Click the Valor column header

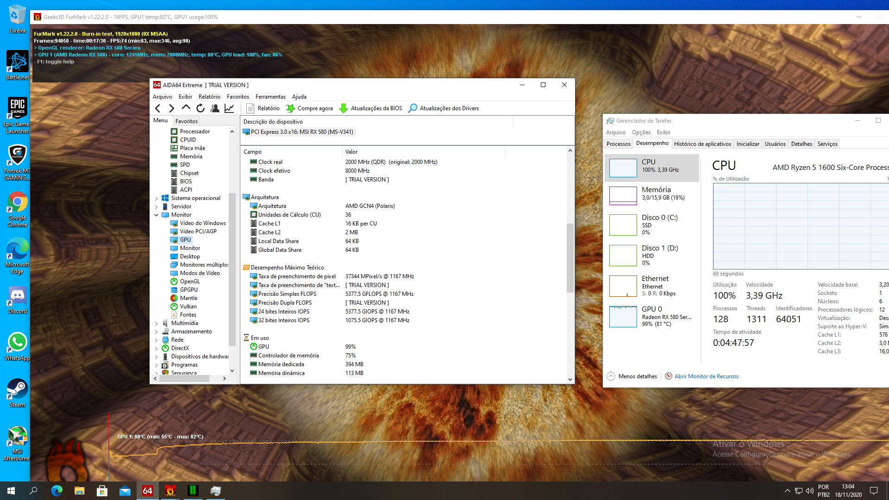(x=424, y=152)
